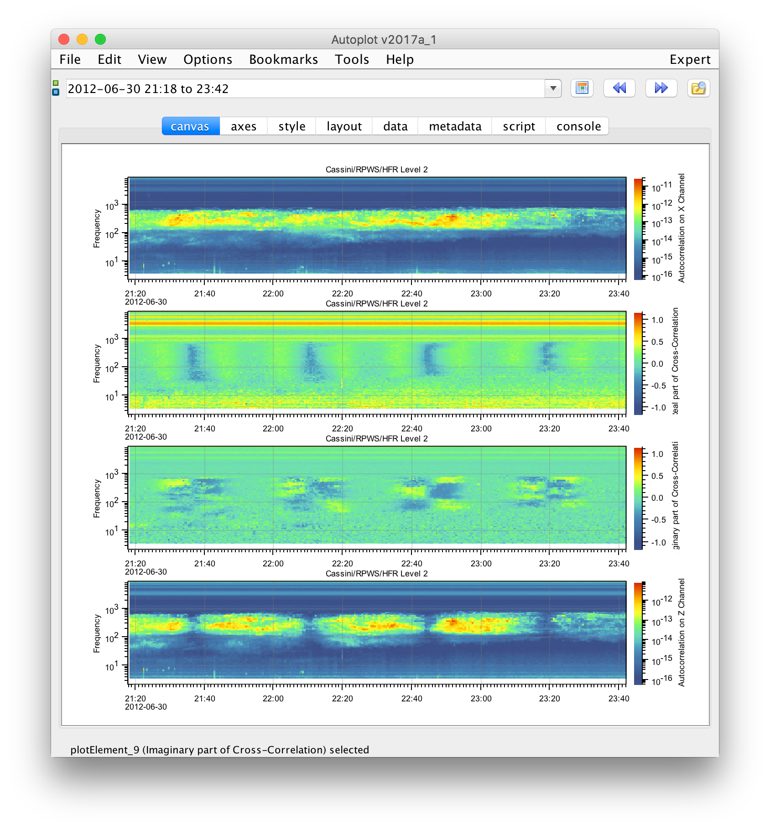
Task: Open the Tools menu
Action: click(x=352, y=59)
